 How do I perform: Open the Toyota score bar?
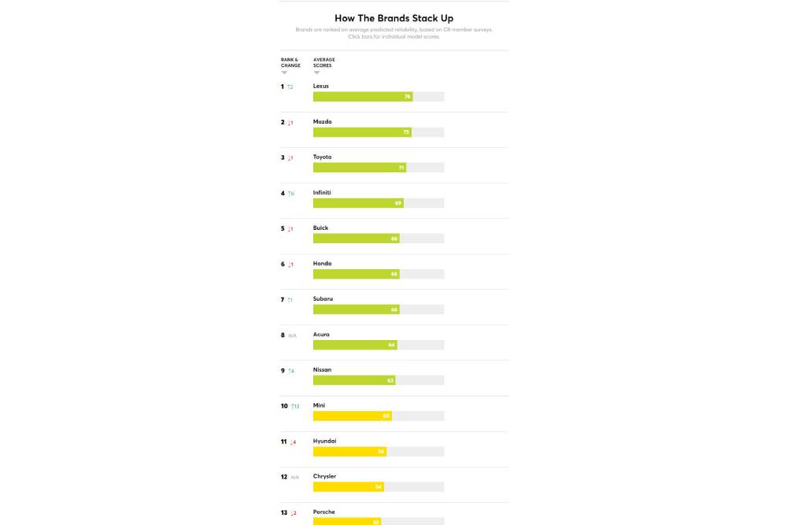point(359,168)
